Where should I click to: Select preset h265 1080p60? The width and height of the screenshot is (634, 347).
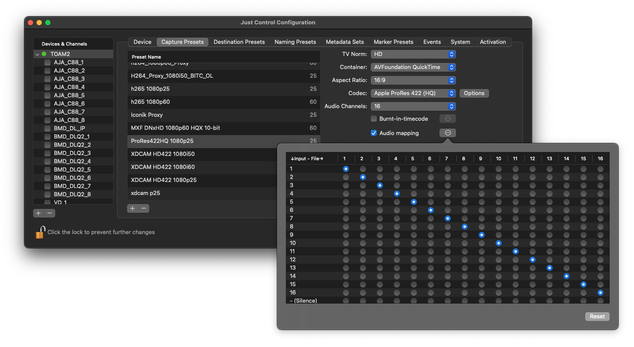[x=224, y=102]
